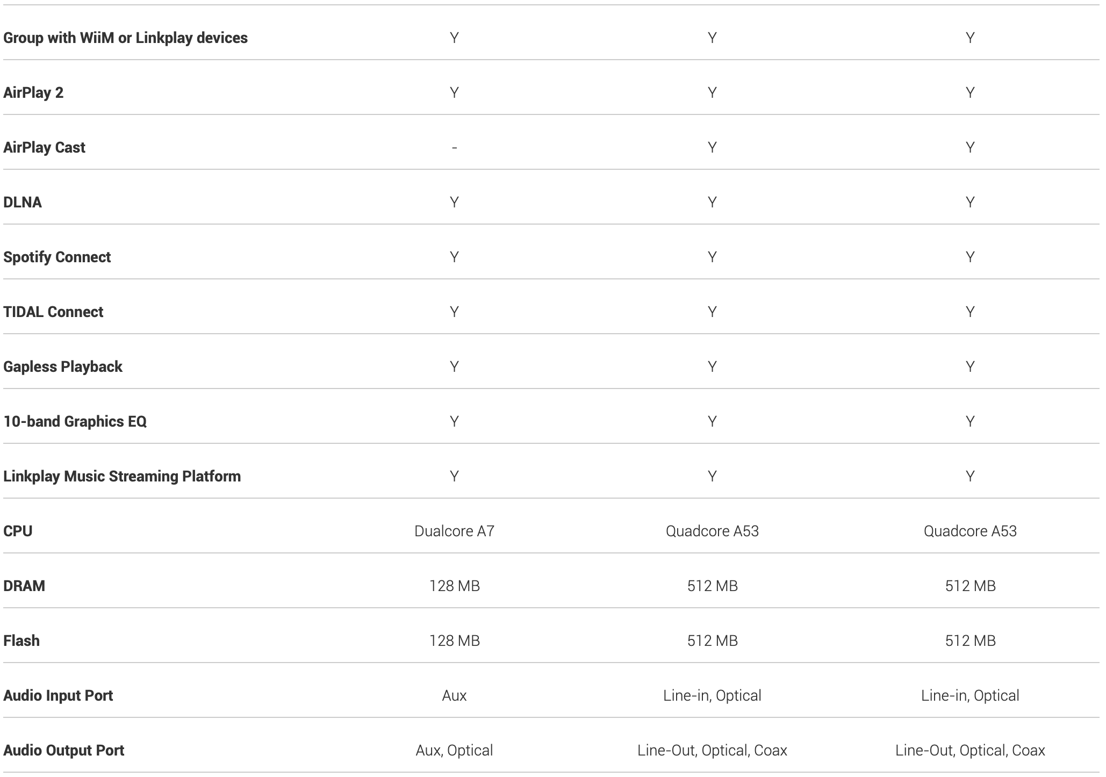Click the TIDAL Connect row label

tap(53, 312)
